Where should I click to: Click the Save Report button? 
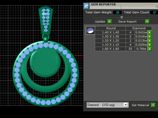tap(131, 22)
